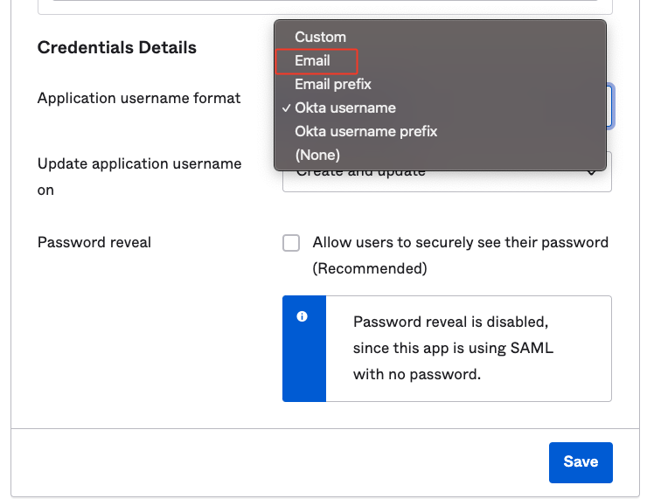Choose Okta username prefix from the list

pos(365,132)
